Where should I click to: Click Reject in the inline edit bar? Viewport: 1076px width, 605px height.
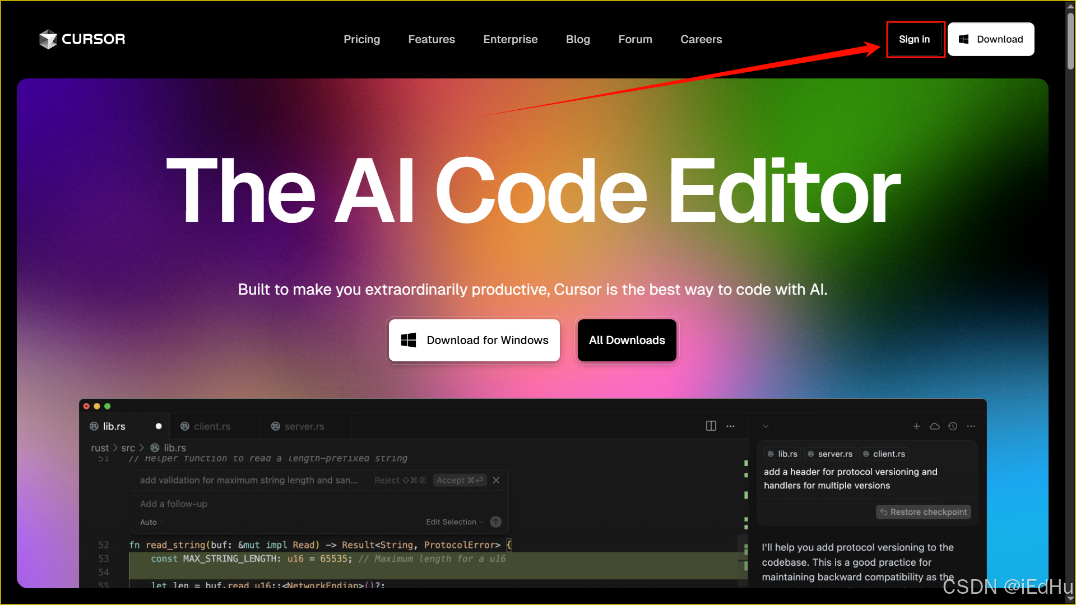click(x=400, y=480)
